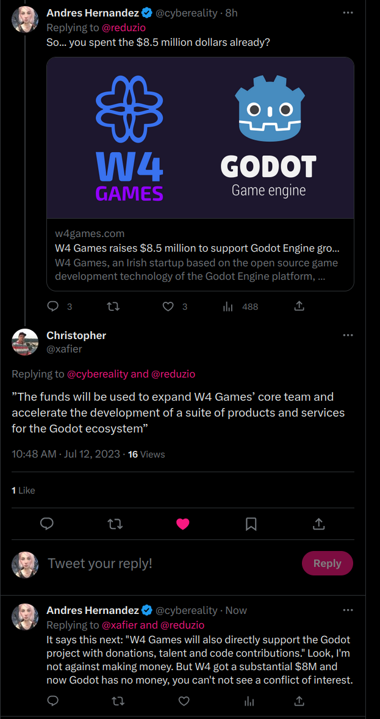Share the W4 Games tweet
The height and width of the screenshot is (719, 380).
299,306
